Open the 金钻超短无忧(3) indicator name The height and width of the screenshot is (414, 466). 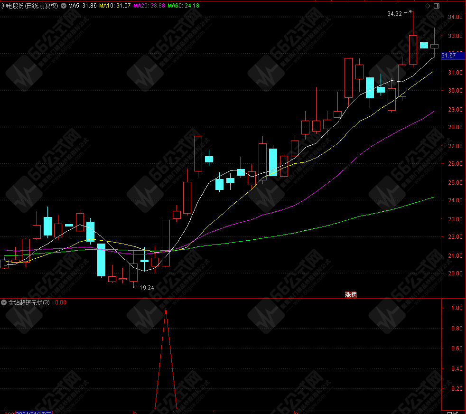coord(29,302)
